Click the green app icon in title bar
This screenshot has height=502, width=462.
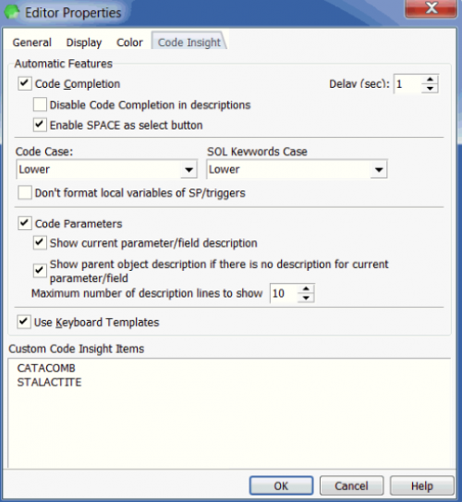pyautogui.click(x=12, y=13)
